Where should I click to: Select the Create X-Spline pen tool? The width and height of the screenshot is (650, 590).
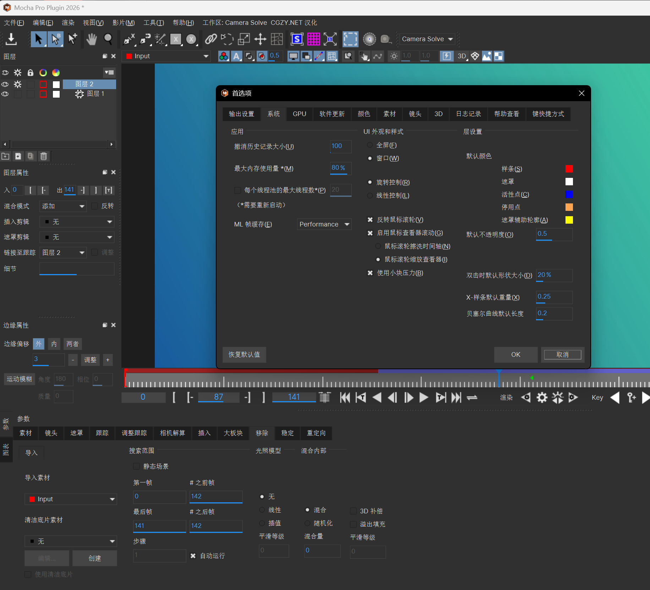(x=129, y=39)
